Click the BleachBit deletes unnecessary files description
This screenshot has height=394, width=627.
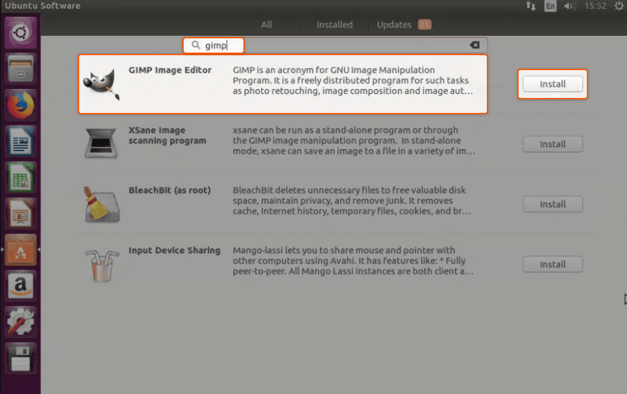tap(352, 201)
